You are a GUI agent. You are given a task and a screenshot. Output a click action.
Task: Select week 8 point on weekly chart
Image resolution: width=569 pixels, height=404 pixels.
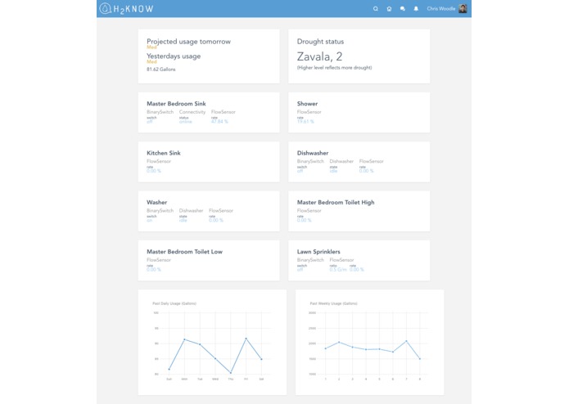pos(420,359)
